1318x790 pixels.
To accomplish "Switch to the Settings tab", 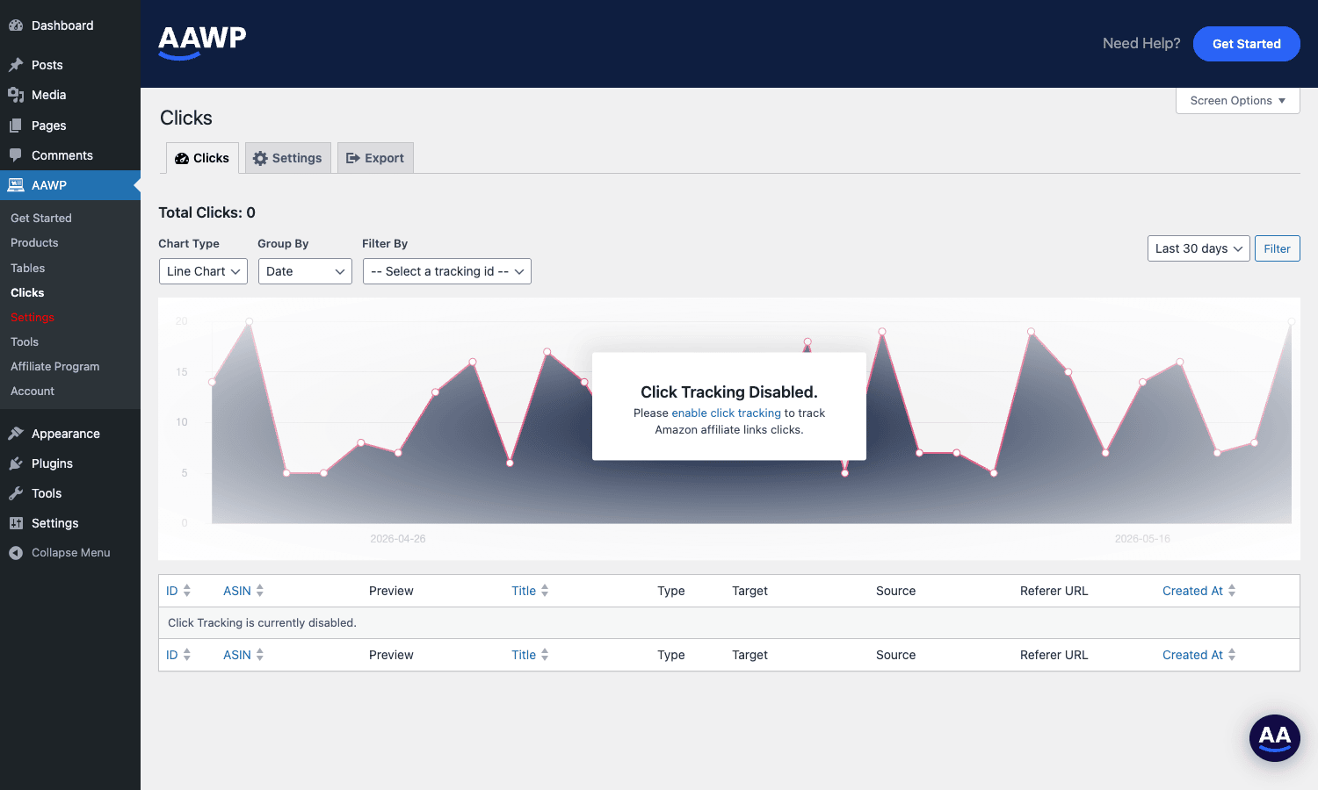I will point(288,158).
